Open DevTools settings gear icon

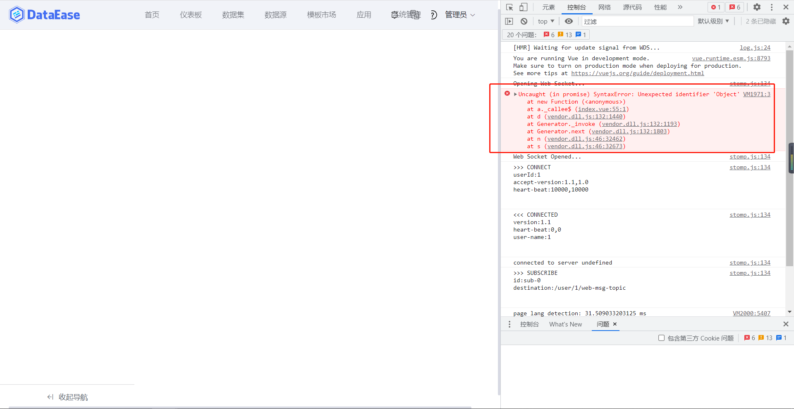[x=757, y=7]
